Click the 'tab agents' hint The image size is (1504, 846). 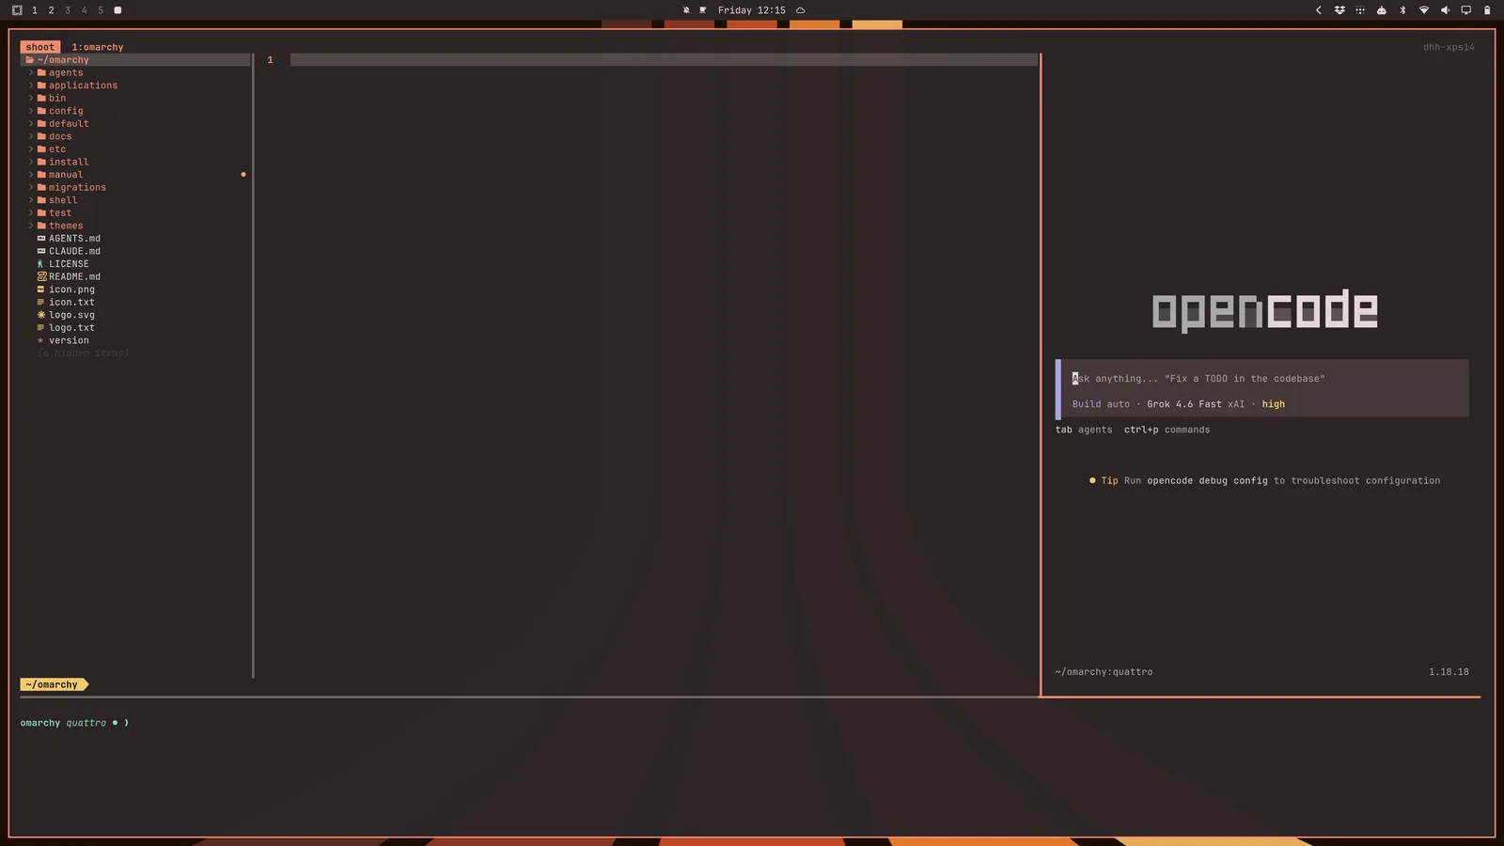1084,430
